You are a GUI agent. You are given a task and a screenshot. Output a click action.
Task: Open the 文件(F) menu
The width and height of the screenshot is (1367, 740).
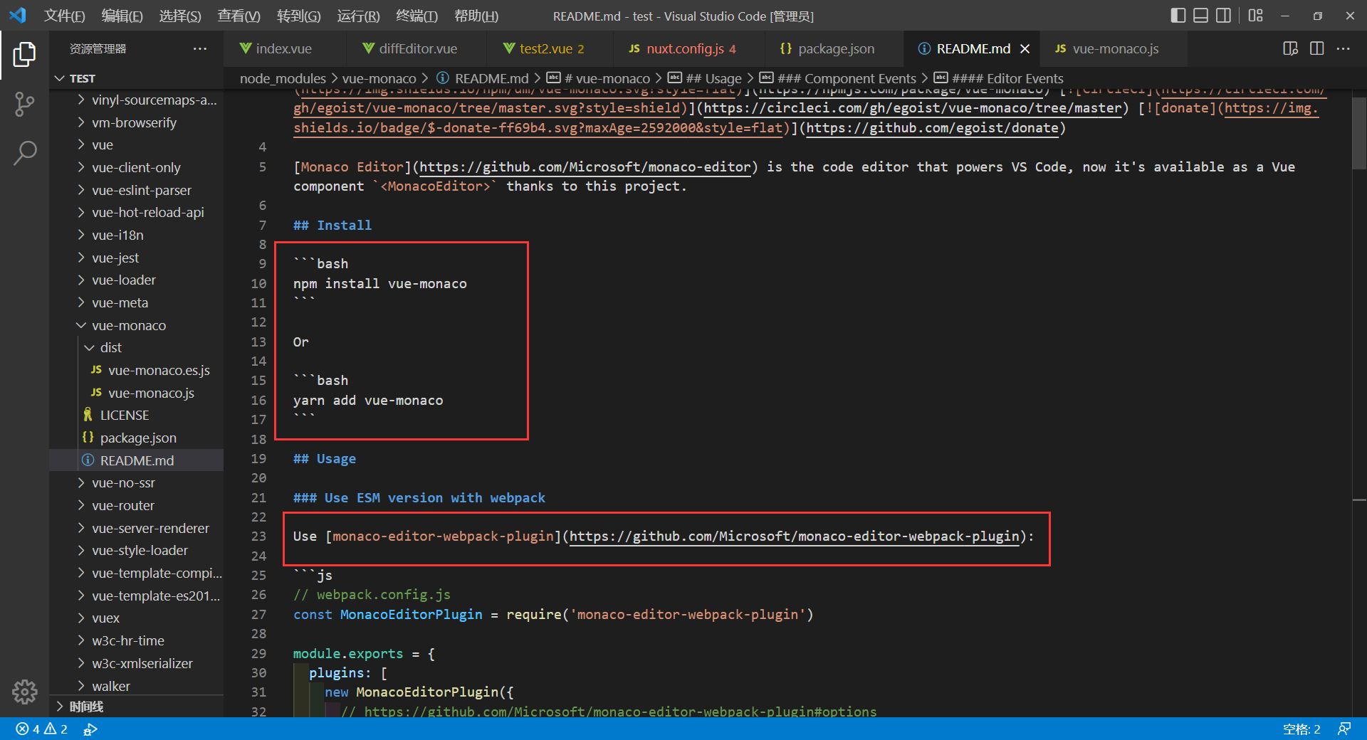pos(64,16)
